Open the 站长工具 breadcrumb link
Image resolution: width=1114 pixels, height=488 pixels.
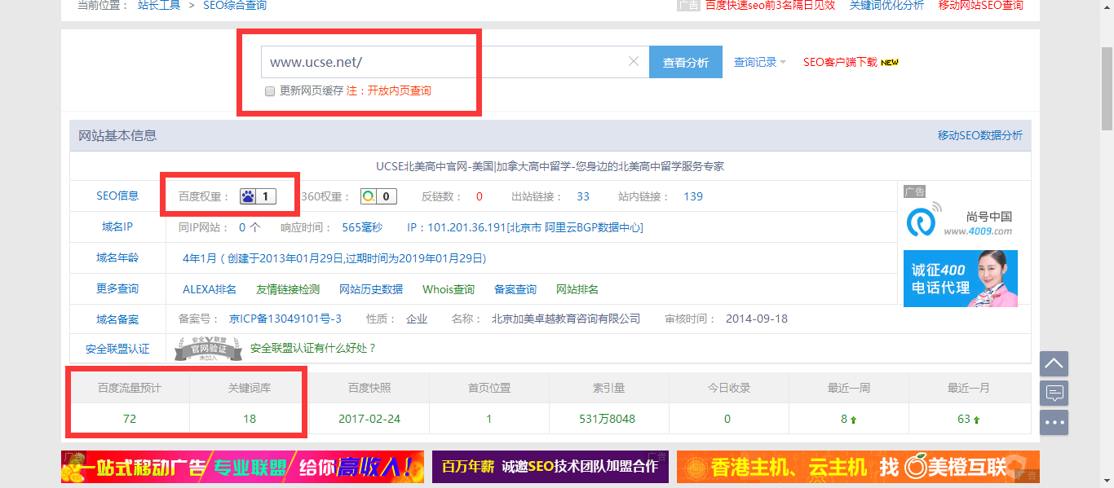(159, 6)
